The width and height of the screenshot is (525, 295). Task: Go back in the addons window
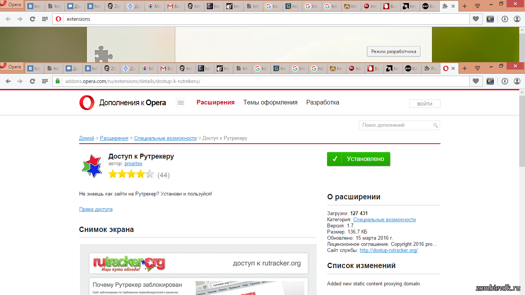8,81
